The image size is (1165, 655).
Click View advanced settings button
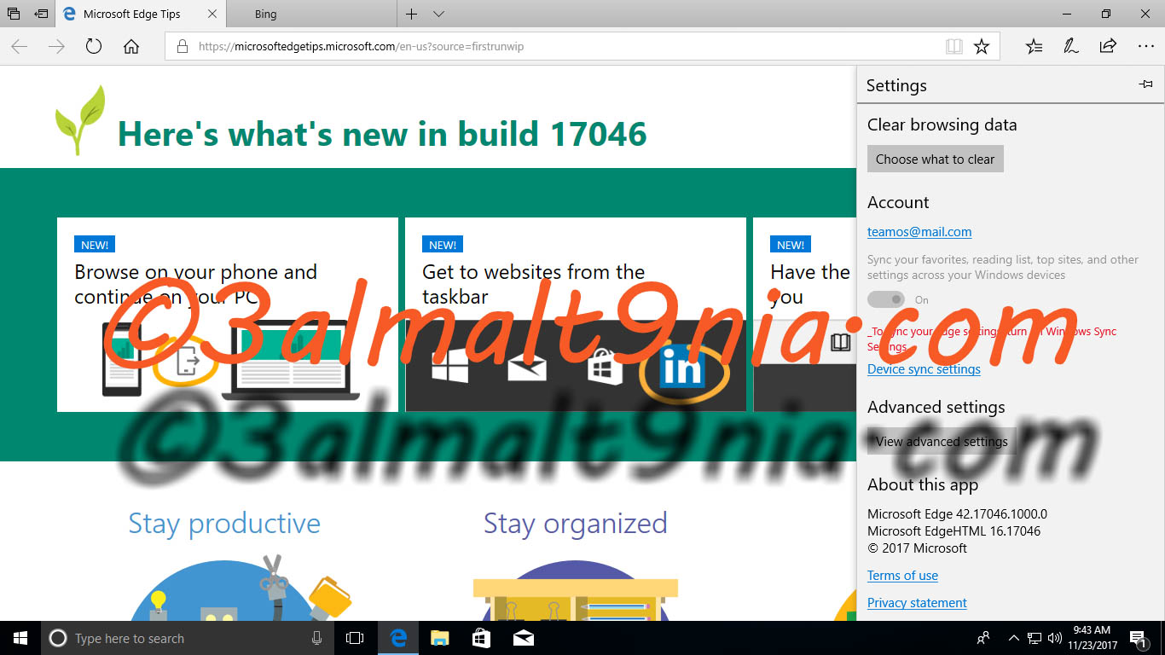point(942,441)
